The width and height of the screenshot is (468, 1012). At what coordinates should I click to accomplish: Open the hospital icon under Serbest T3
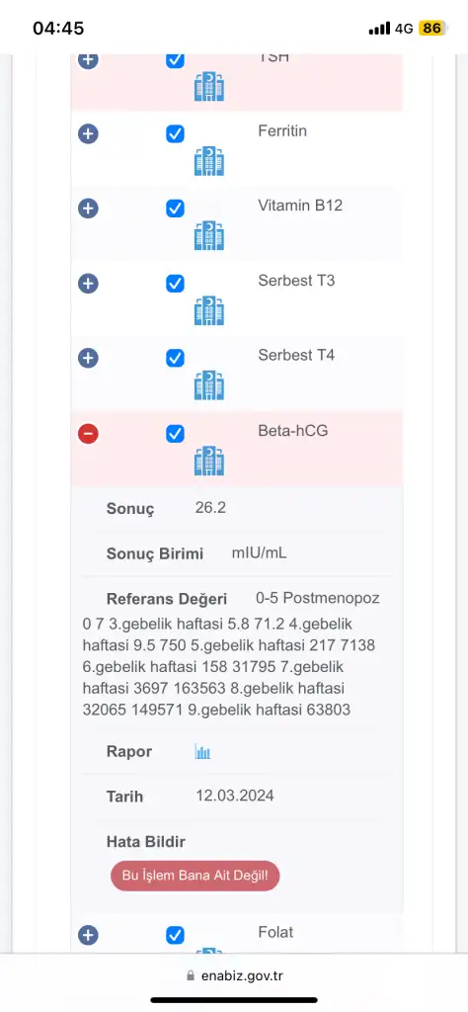coord(209,310)
